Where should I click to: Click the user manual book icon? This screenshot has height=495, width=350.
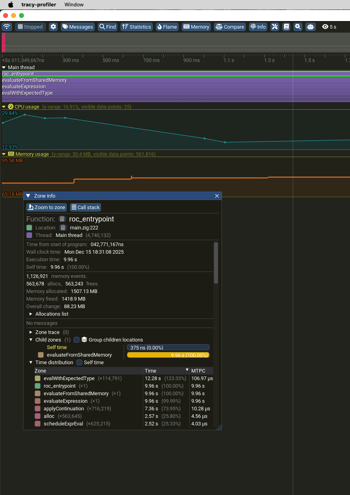pyautogui.click(x=286, y=27)
